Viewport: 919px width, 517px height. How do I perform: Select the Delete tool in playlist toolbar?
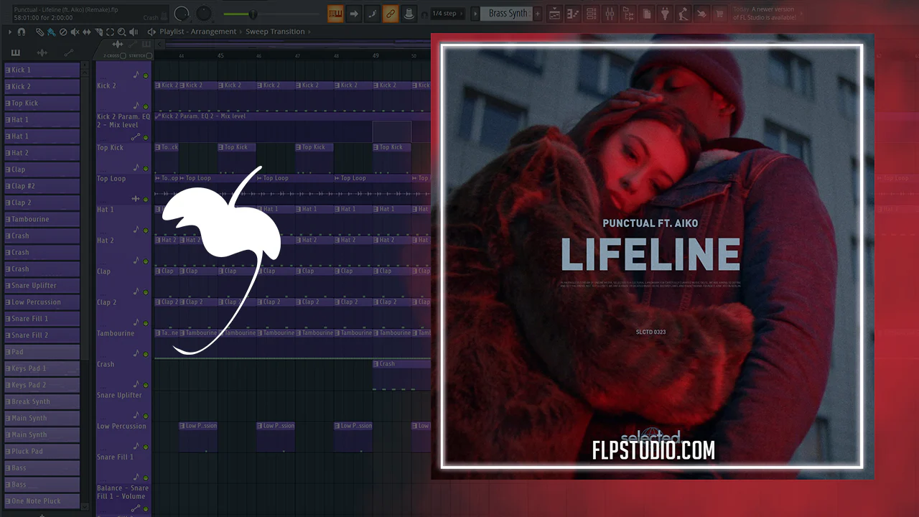[x=63, y=32]
